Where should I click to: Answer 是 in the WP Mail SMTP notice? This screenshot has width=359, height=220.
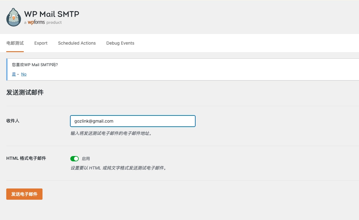14,74
